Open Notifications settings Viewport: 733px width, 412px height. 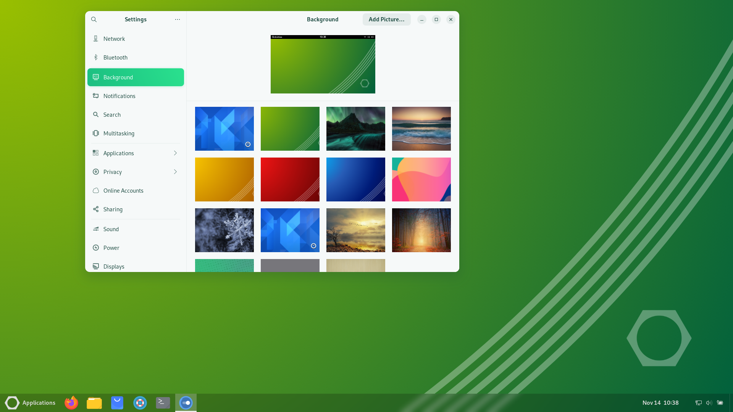136,96
